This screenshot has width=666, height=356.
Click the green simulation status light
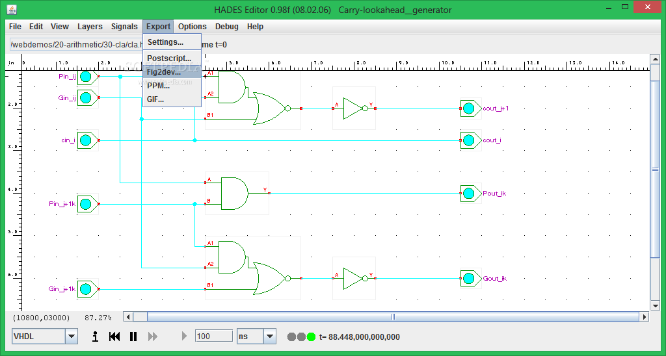click(x=311, y=337)
